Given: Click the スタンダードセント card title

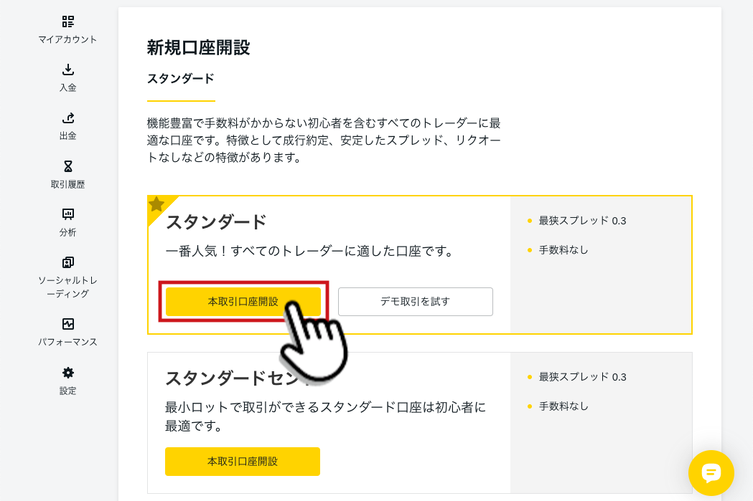Looking at the screenshot, I should coord(235,378).
